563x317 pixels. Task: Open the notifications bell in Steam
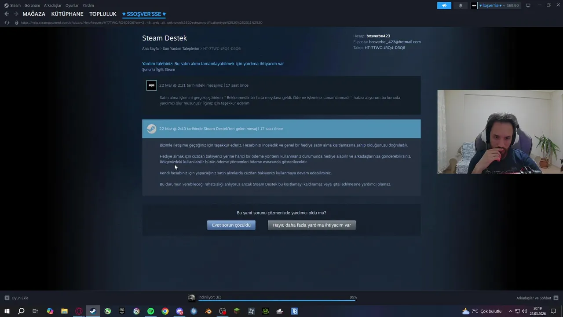461,6
